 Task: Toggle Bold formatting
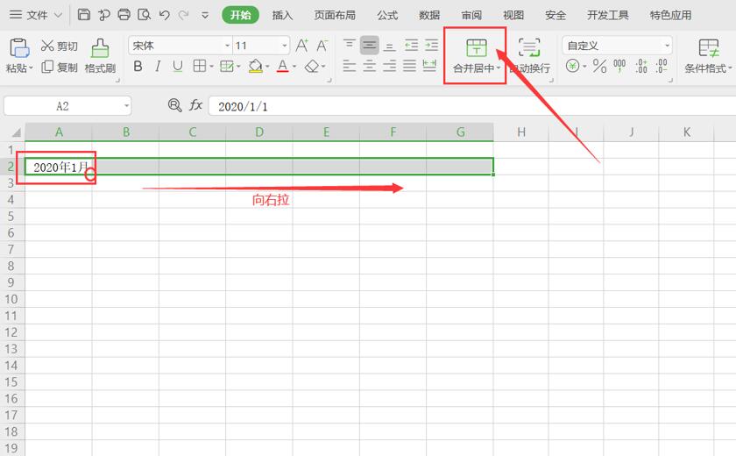pos(138,67)
